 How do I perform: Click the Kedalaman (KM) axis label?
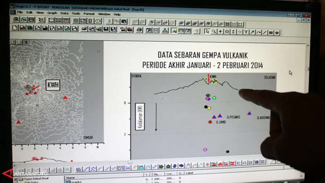[140, 117]
